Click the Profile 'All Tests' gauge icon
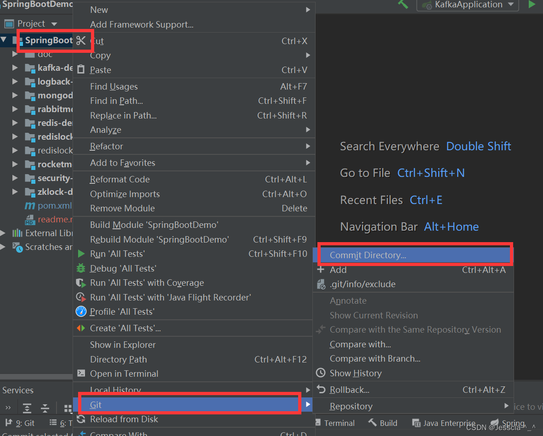The height and width of the screenshot is (436, 543). point(81,311)
